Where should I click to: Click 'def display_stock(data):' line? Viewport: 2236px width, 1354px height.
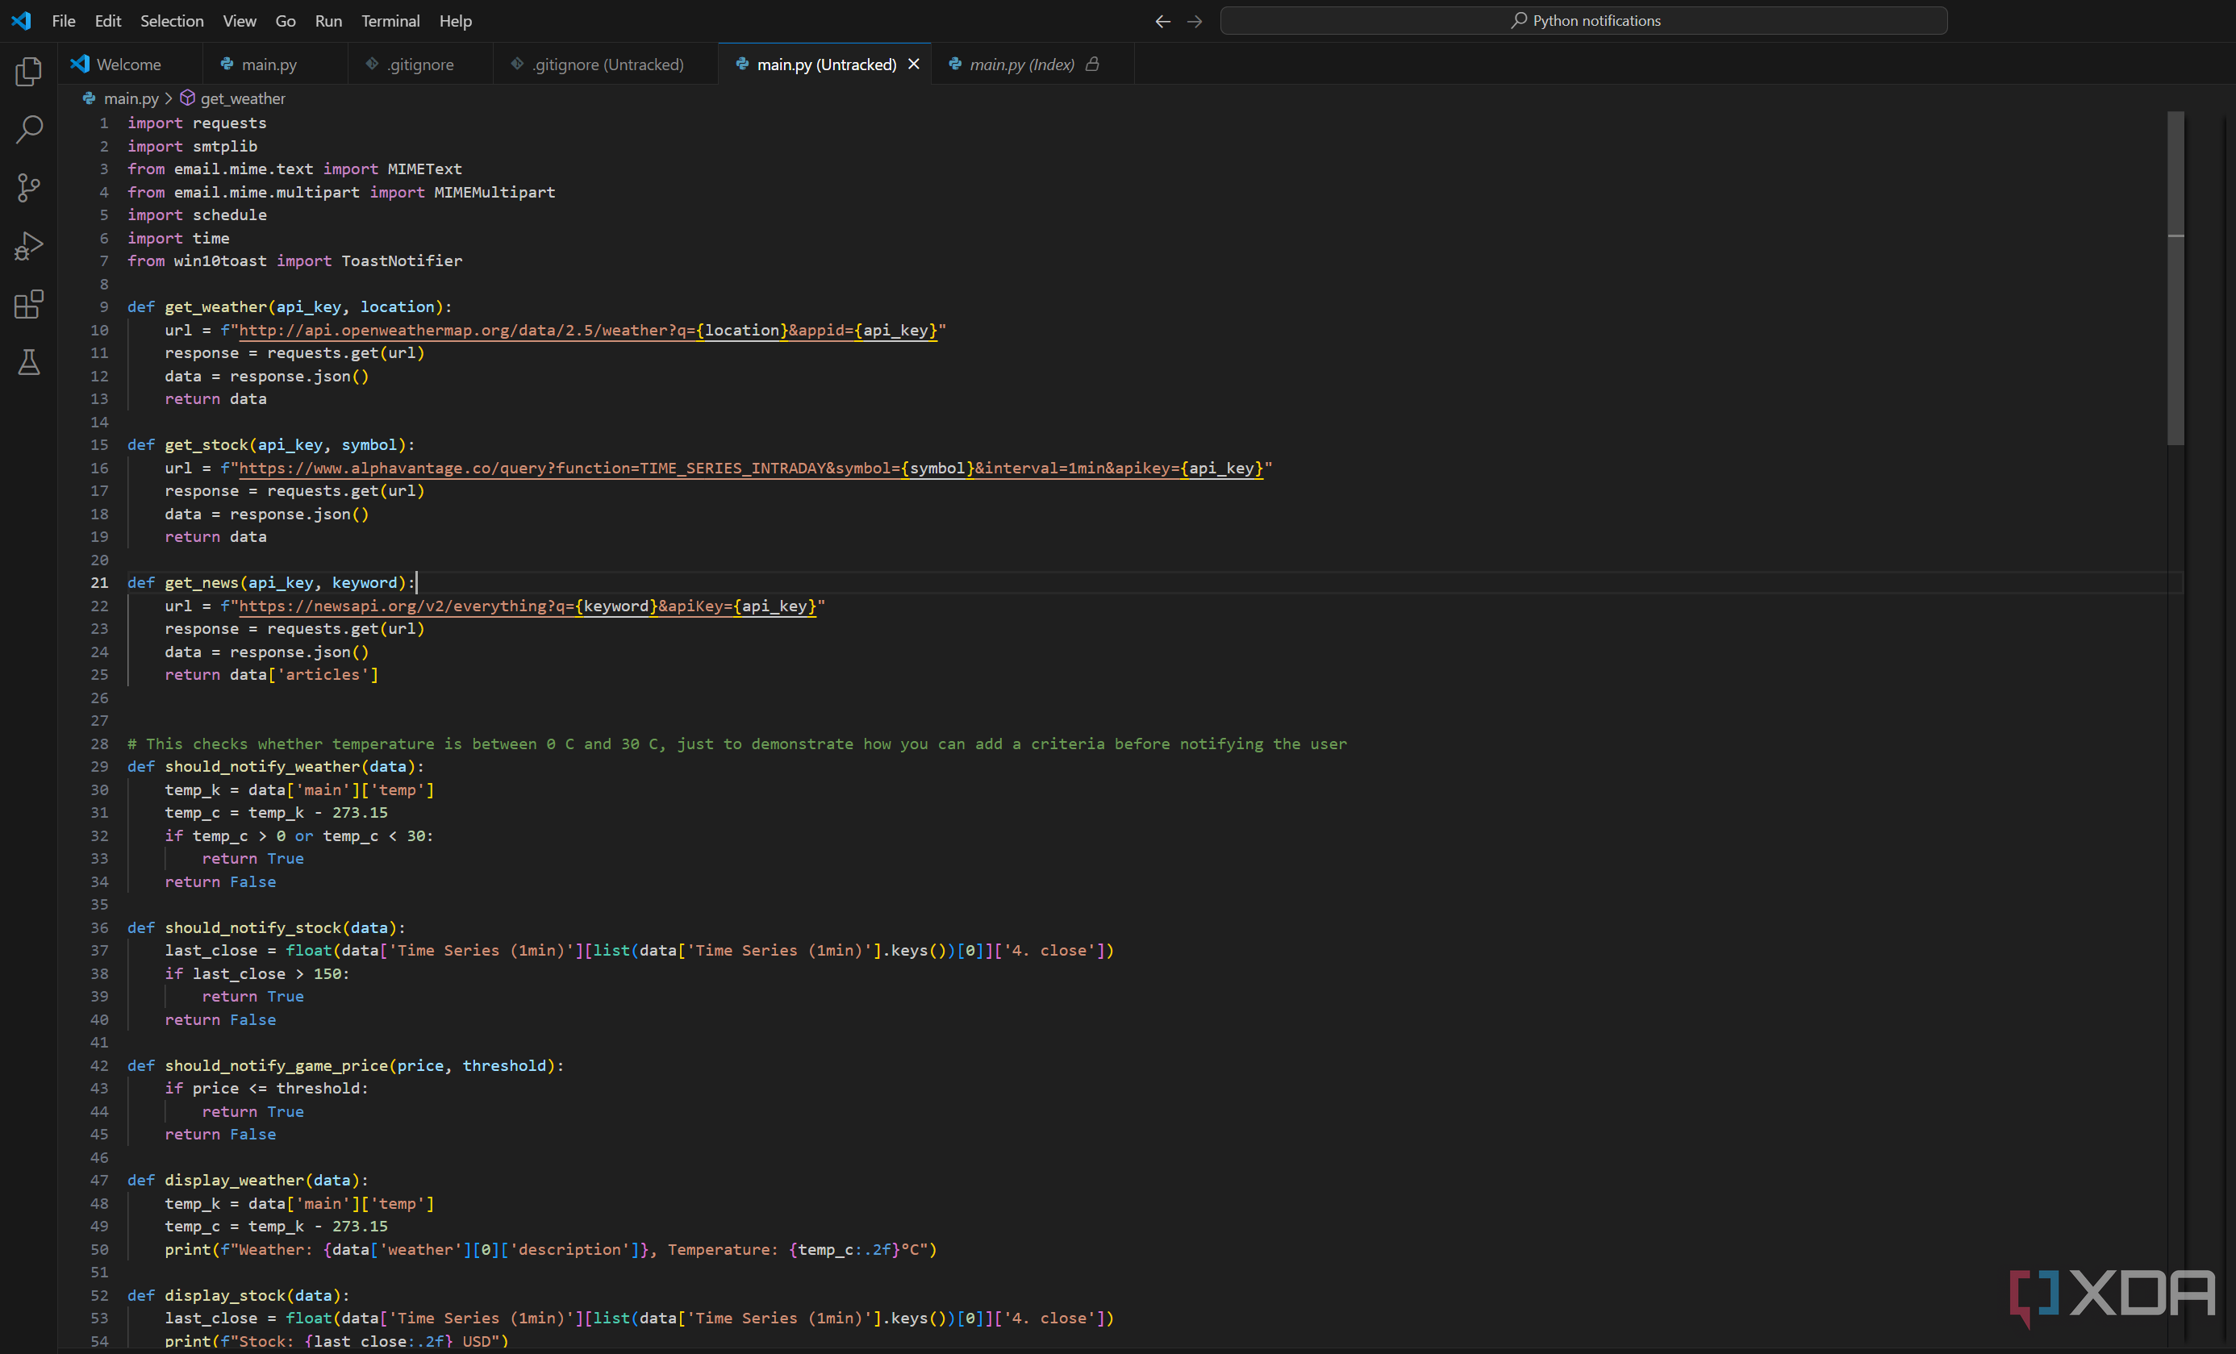point(239,1296)
